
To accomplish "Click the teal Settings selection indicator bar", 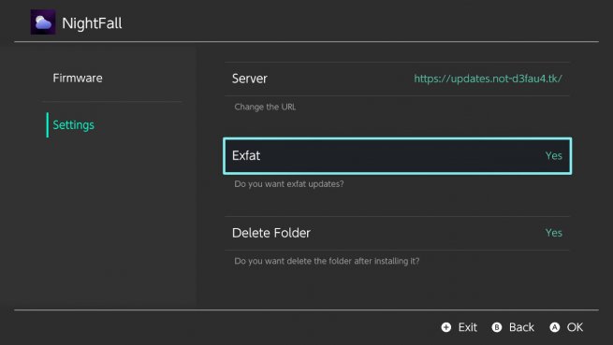I will [x=48, y=125].
